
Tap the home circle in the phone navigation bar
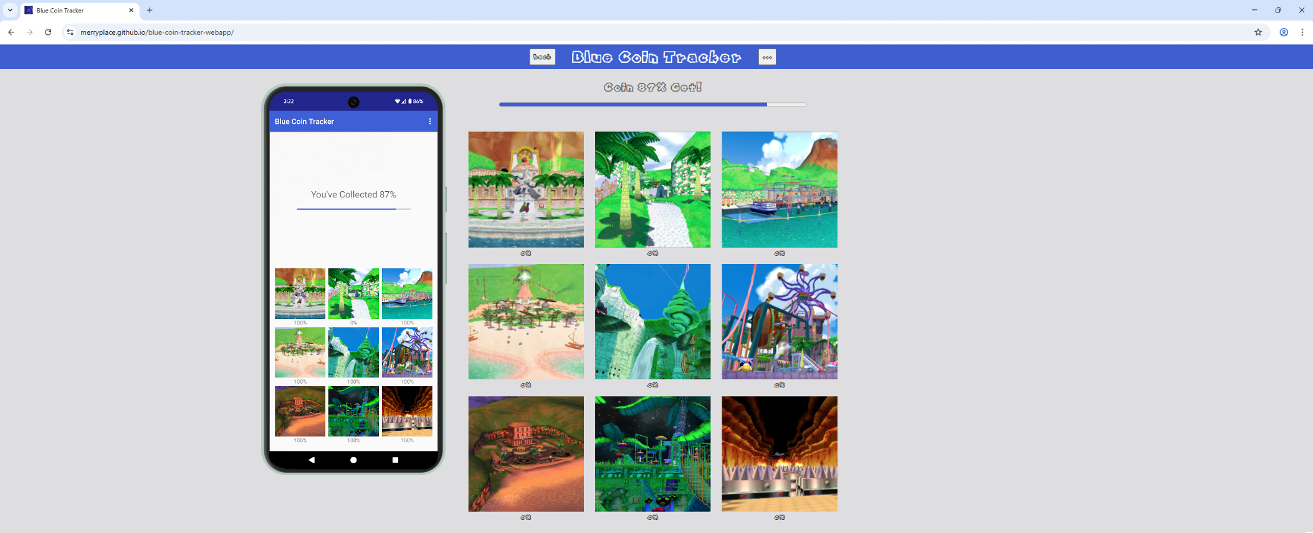point(353,460)
